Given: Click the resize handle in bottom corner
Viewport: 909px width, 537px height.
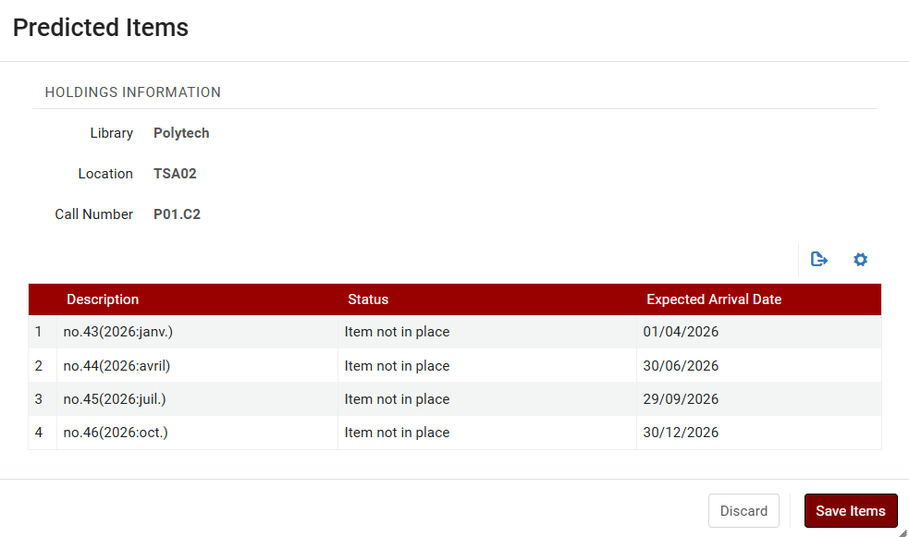Looking at the screenshot, I should (903, 531).
